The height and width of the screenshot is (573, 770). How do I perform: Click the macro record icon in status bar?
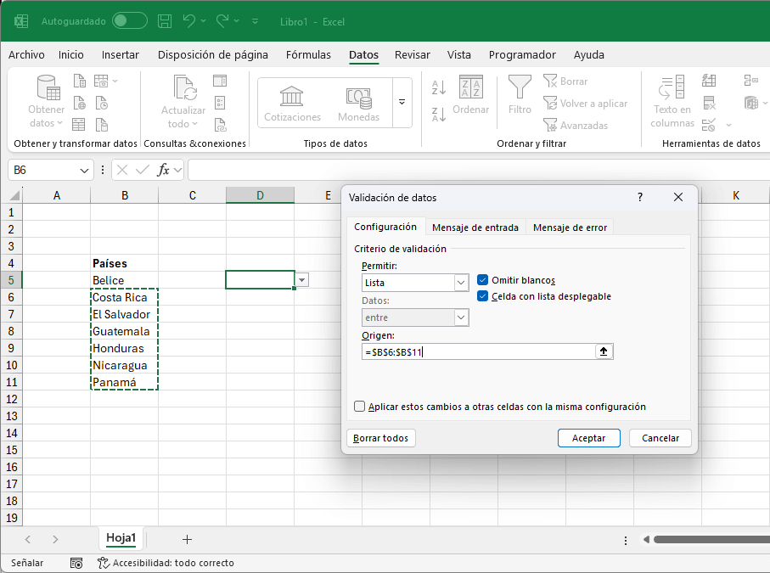(76, 563)
